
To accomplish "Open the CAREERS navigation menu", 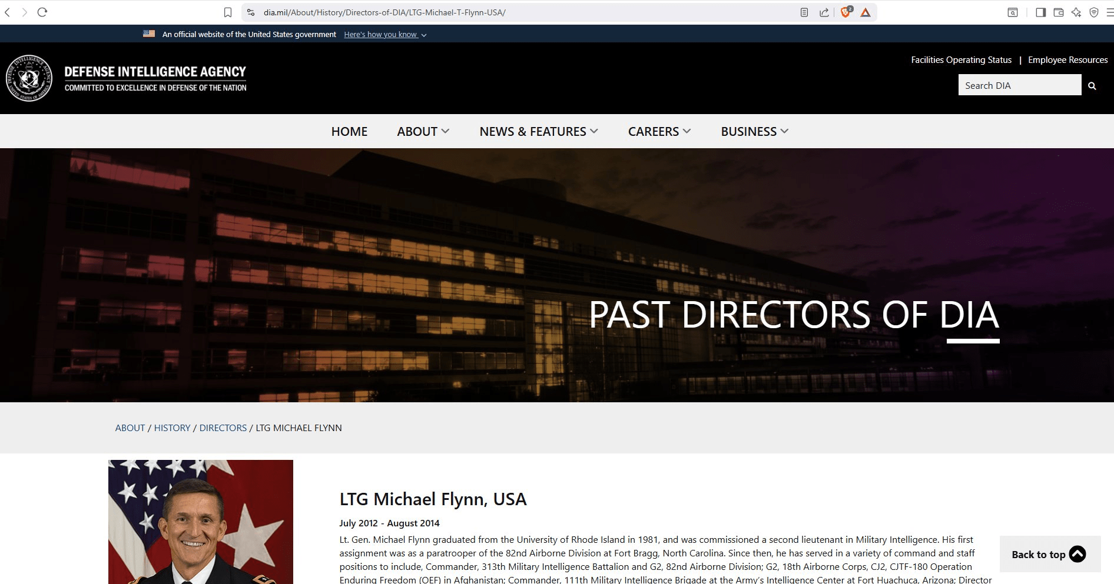I will tap(659, 131).
